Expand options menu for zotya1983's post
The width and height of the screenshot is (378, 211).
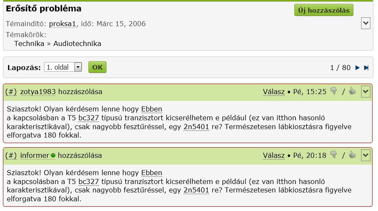365,92
